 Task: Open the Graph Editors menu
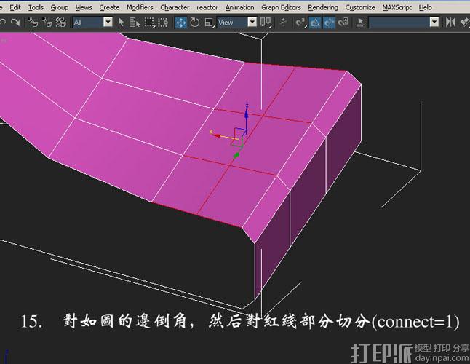[x=279, y=7]
